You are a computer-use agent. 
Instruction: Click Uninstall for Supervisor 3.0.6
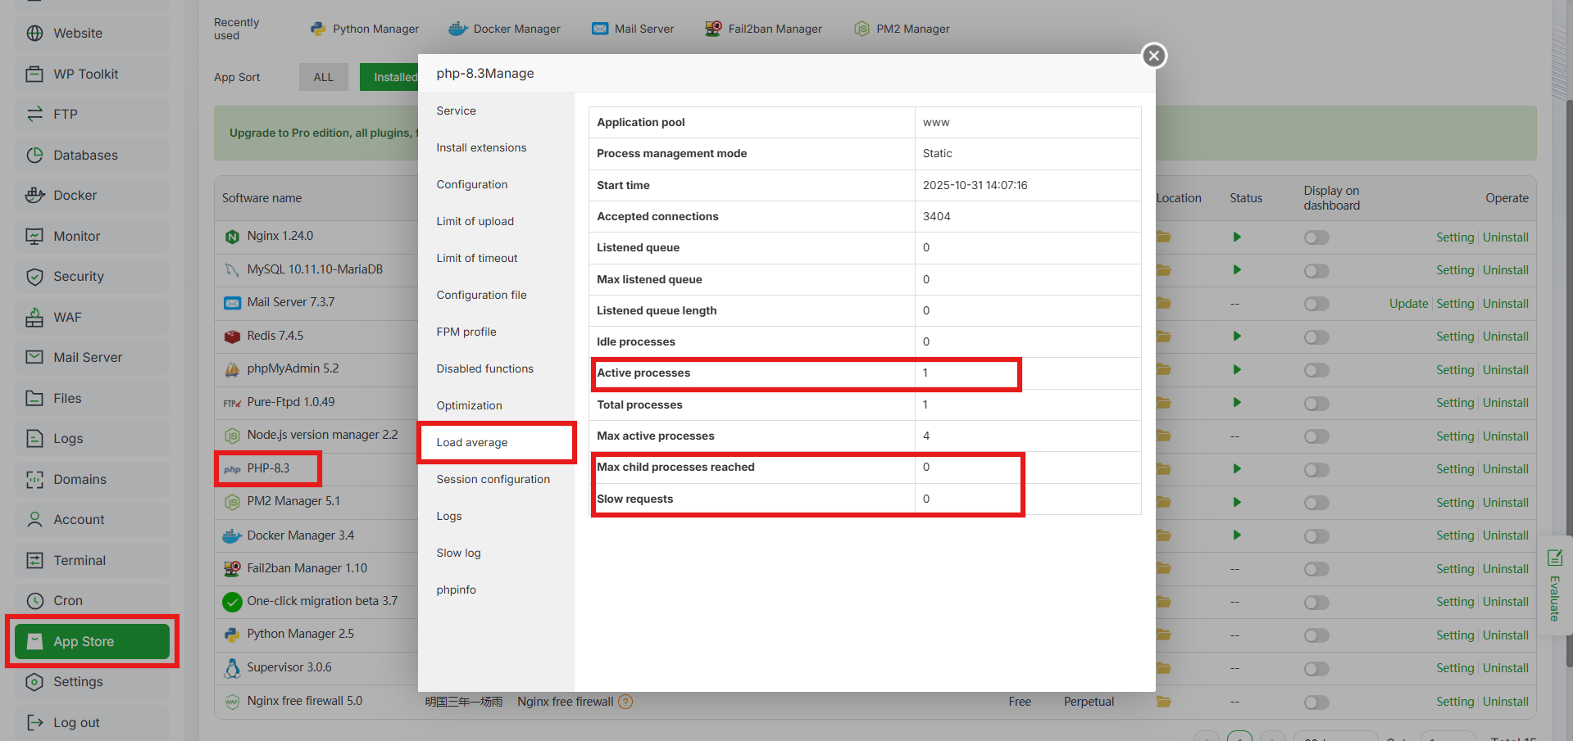pyautogui.click(x=1506, y=668)
